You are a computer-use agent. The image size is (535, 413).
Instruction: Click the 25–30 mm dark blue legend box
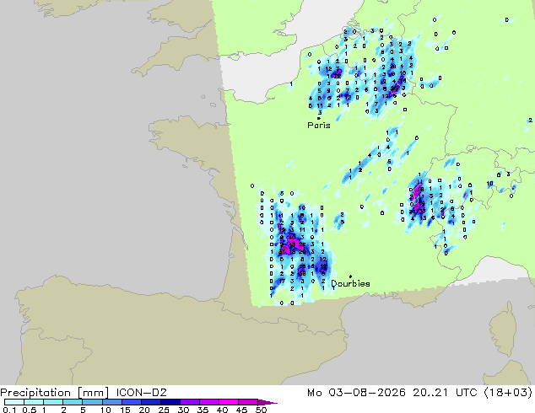tap(170, 402)
